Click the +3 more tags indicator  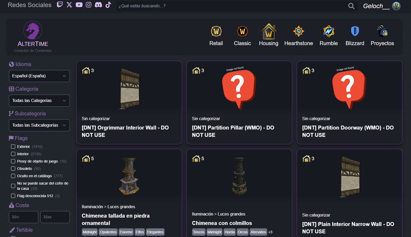pos(271,232)
